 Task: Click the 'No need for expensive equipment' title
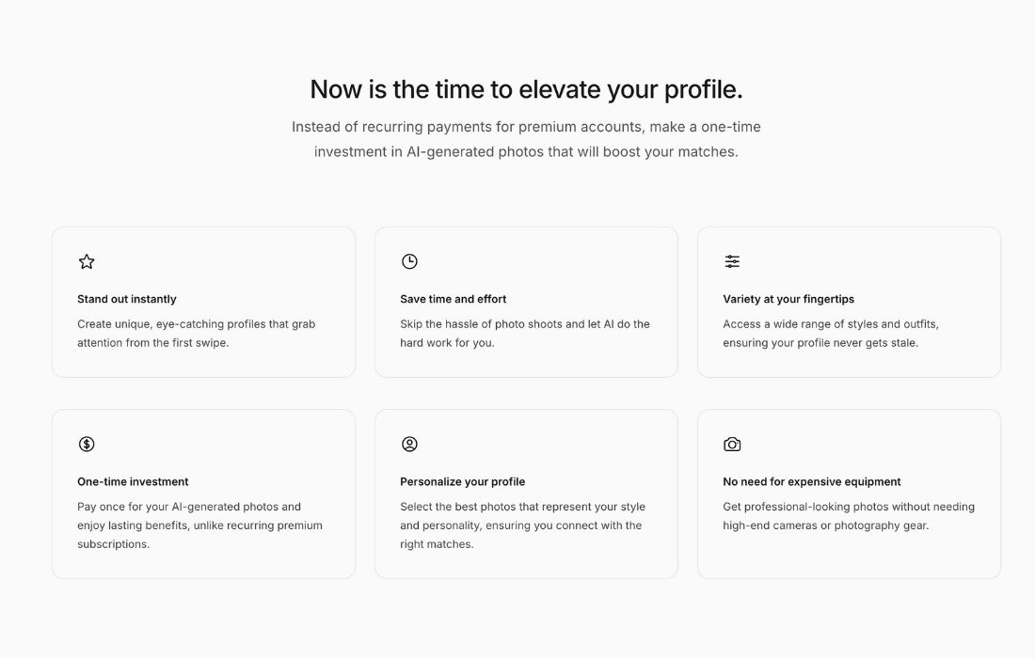pyautogui.click(x=812, y=481)
